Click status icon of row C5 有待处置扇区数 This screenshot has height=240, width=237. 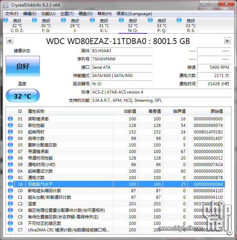click(x=10, y=217)
